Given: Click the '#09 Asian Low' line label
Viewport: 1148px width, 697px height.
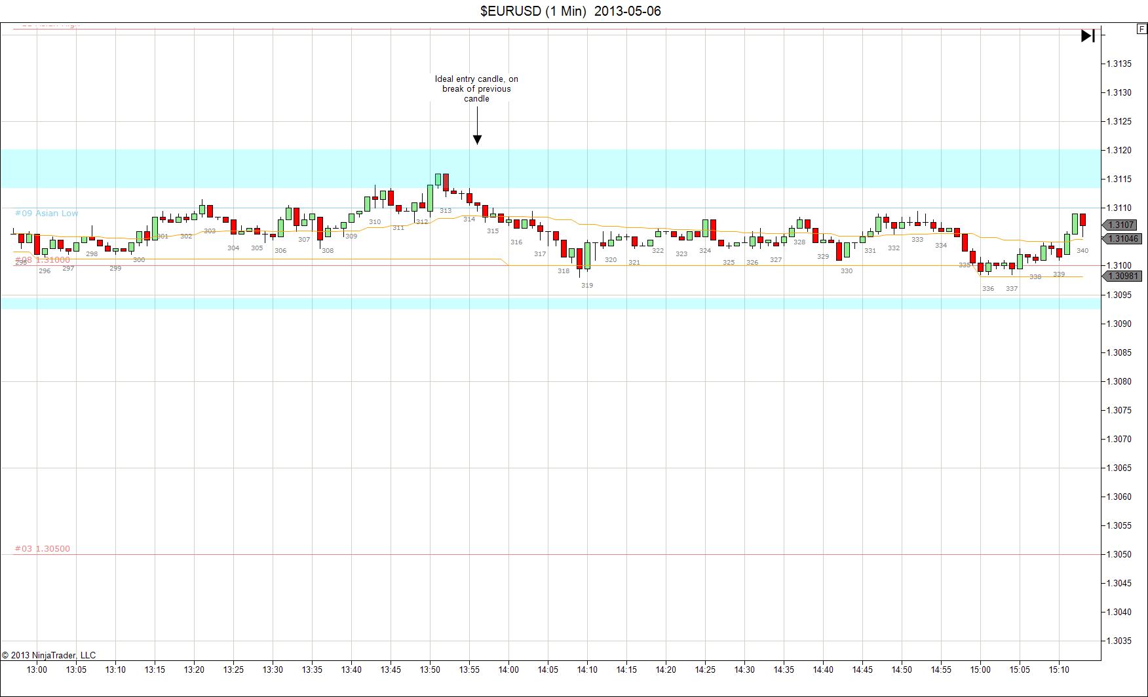Looking at the screenshot, I should point(47,213).
